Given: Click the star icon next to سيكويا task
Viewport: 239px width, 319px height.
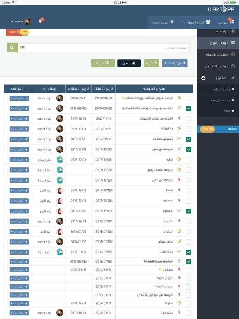Looking at the screenshot, I should pyautogui.click(x=160, y=270).
